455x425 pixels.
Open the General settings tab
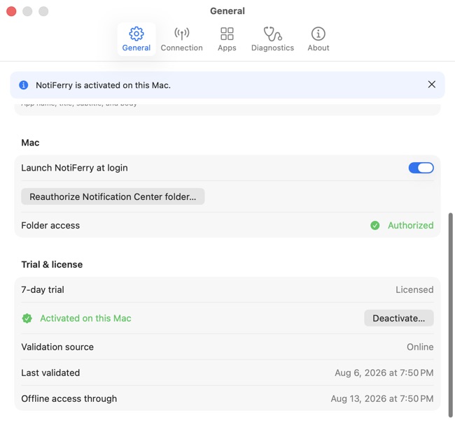click(136, 39)
